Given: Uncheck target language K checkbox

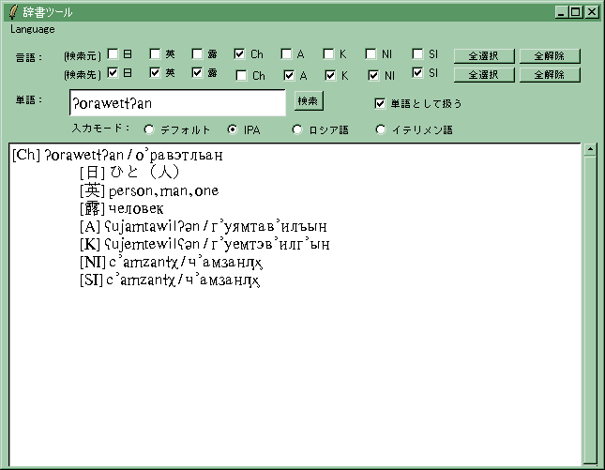Looking at the screenshot, I should [330, 75].
